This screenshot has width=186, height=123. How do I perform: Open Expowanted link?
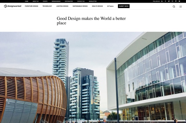tap(69, 1)
